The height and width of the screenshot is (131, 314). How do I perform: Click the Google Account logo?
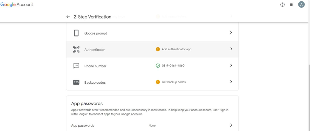point(17,5)
